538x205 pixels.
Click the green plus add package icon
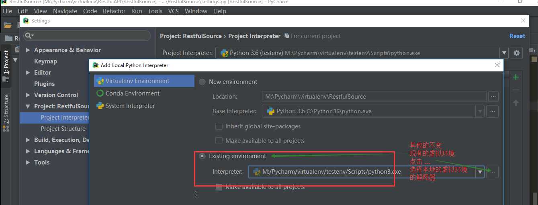516,77
